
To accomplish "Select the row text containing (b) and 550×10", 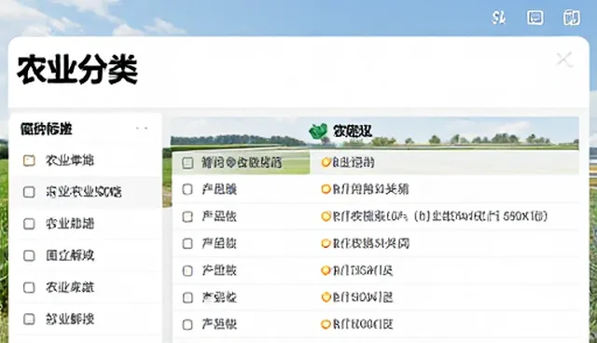I will pyautogui.click(x=440, y=216).
